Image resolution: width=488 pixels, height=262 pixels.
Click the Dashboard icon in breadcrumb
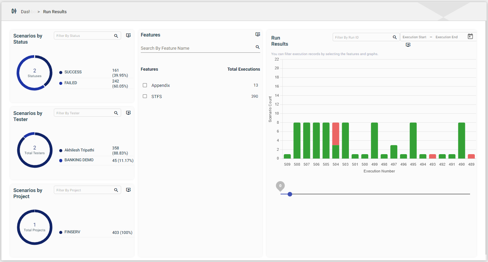coord(14,11)
